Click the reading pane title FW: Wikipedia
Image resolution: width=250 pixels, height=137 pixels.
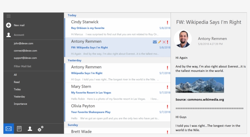(x=209, y=22)
